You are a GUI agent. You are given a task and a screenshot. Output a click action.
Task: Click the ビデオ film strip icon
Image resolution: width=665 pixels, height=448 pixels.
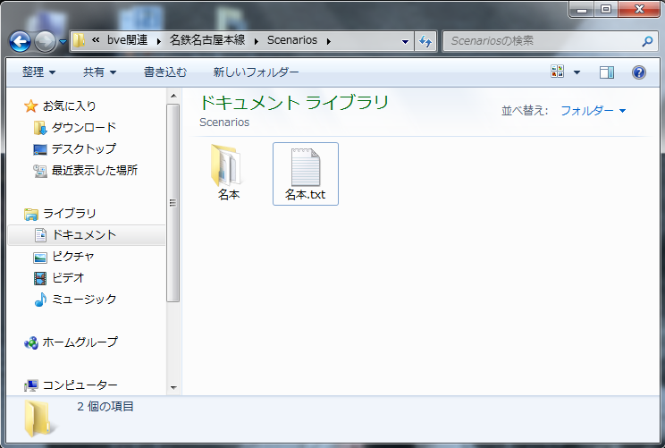40,278
